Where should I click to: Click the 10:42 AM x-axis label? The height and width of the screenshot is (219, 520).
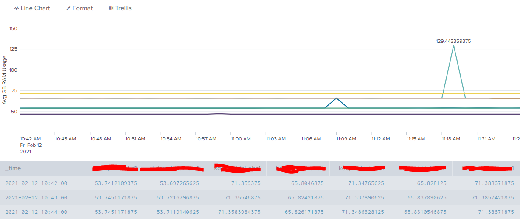[x=31, y=139]
